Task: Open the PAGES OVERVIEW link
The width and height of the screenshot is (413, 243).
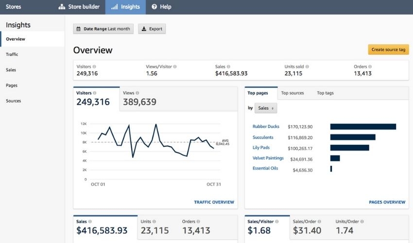Action: point(387,202)
